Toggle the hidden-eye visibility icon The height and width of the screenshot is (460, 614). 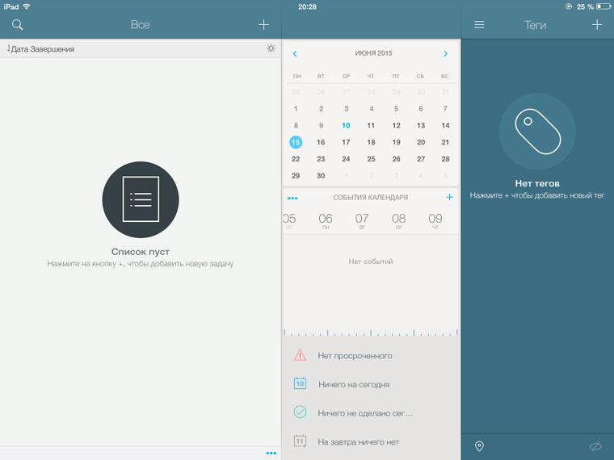coord(595,446)
